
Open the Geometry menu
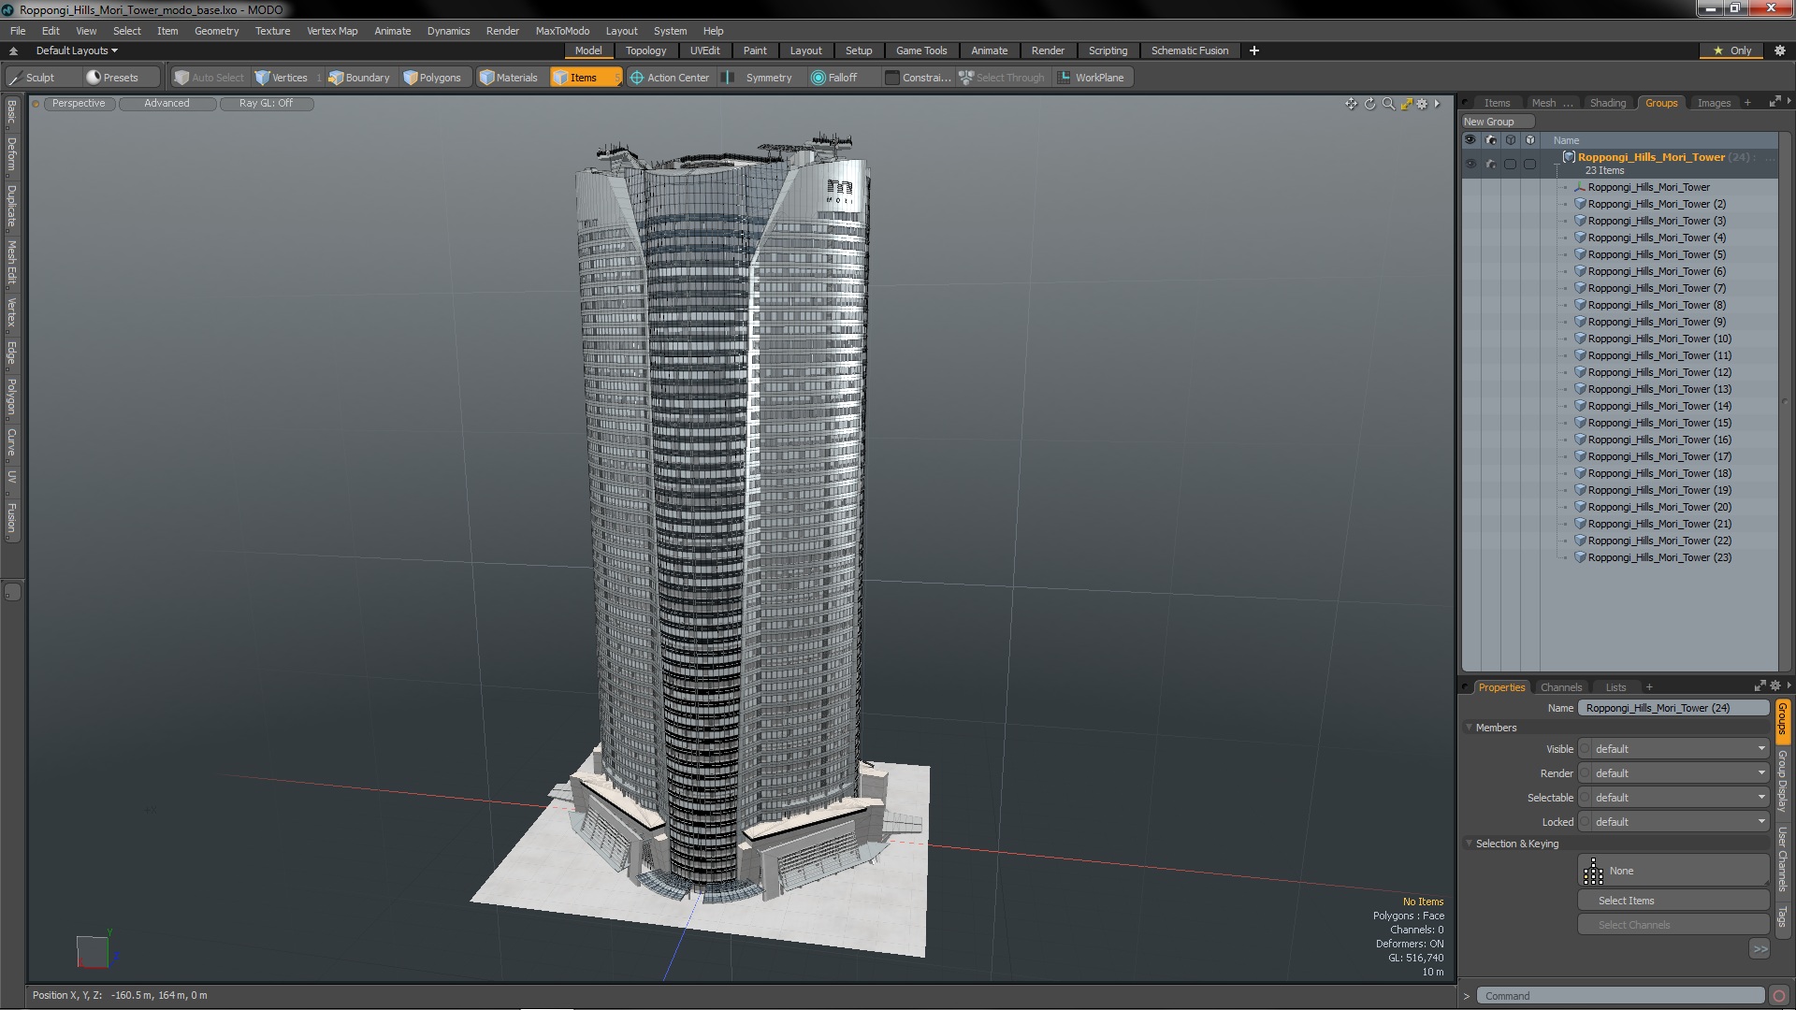tap(216, 31)
